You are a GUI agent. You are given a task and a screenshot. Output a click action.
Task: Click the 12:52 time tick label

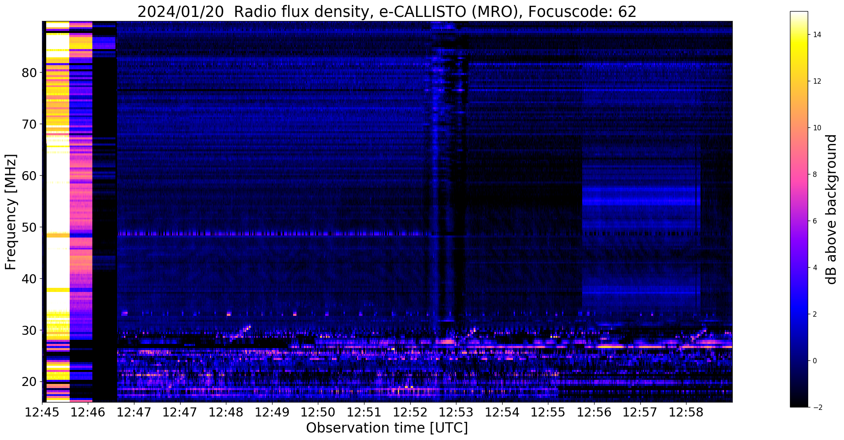pos(410,412)
